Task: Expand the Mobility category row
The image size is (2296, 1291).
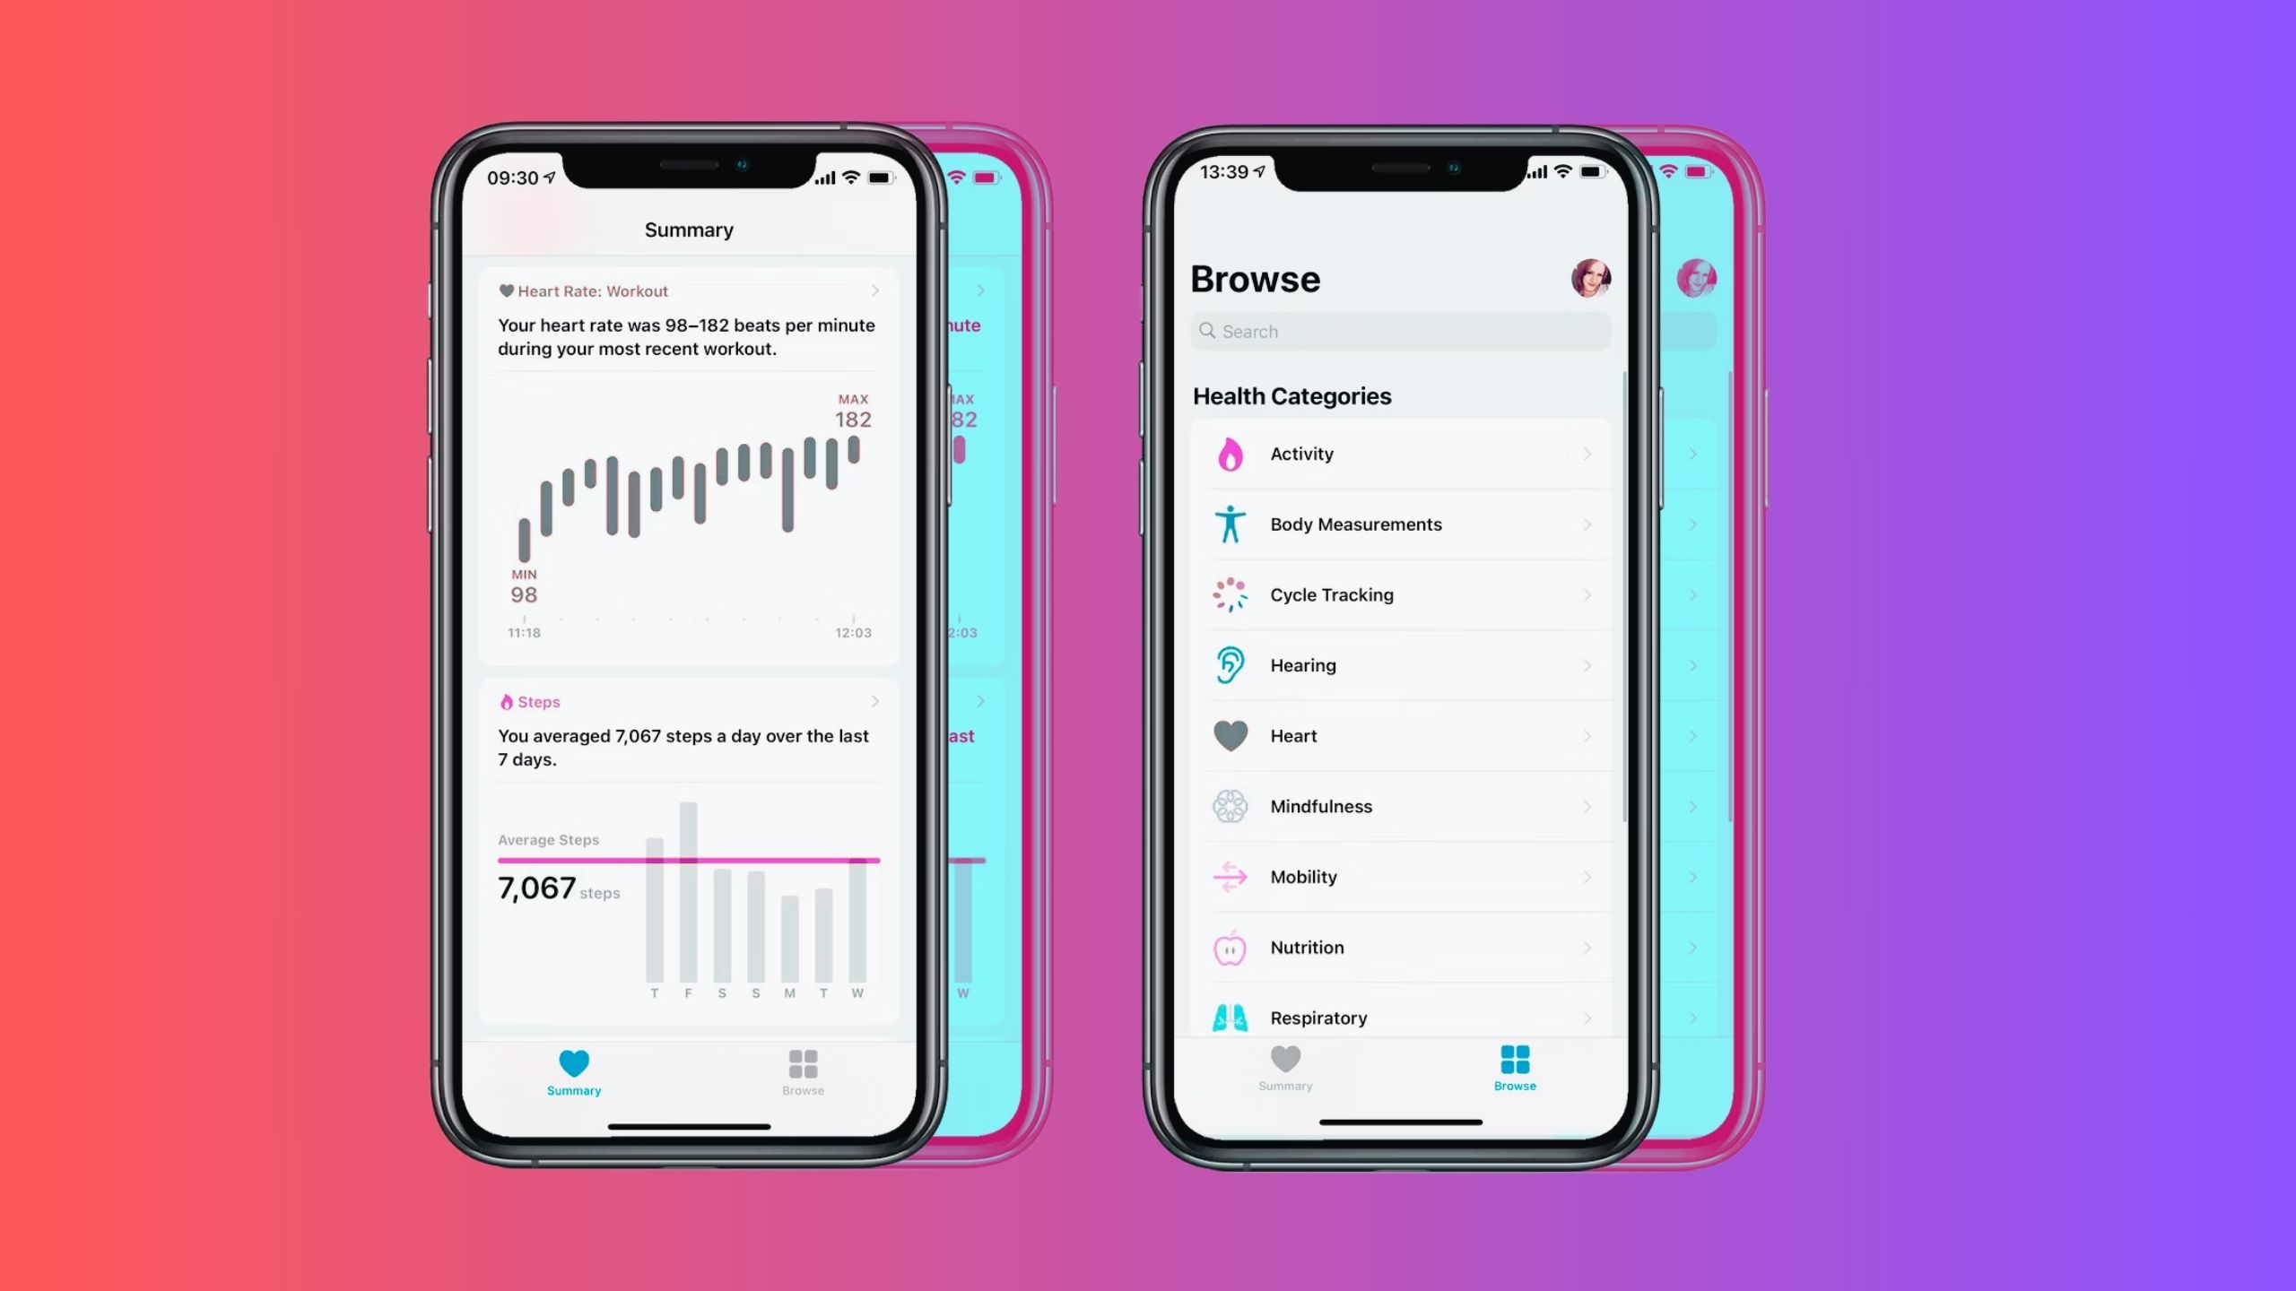Action: click(x=1399, y=875)
